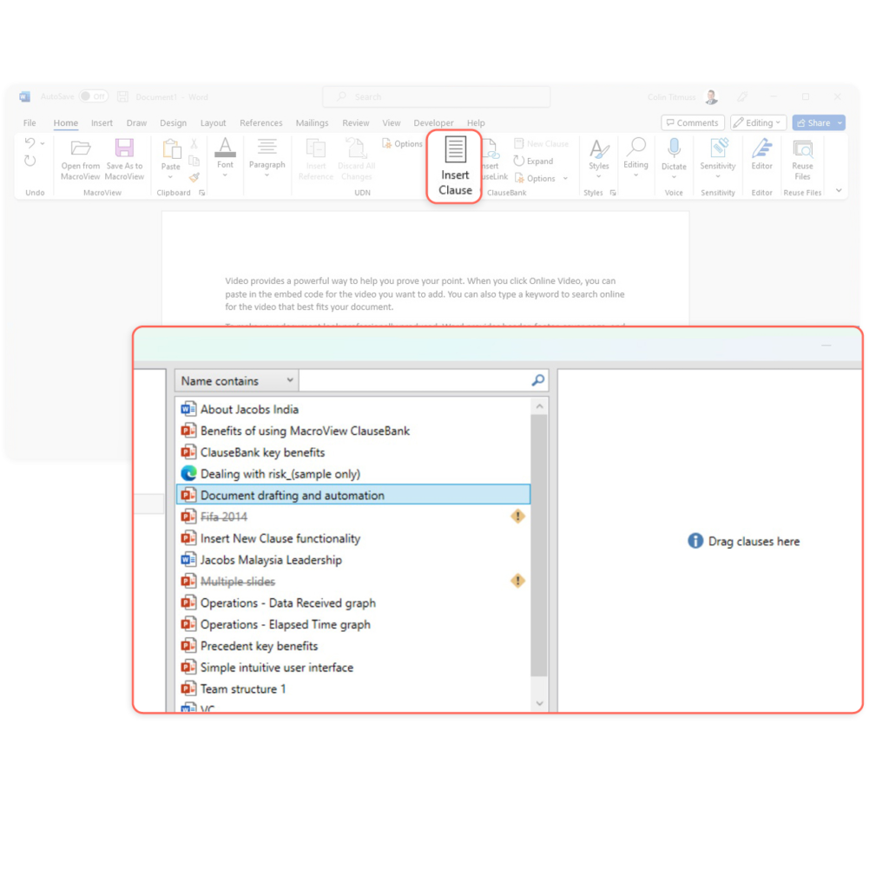Click the Paste clipboard icon
The width and height of the screenshot is (889, 889).
coord(171,149)
